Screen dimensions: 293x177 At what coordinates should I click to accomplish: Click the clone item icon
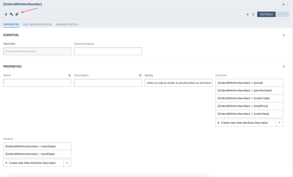(x=17, y=14)
